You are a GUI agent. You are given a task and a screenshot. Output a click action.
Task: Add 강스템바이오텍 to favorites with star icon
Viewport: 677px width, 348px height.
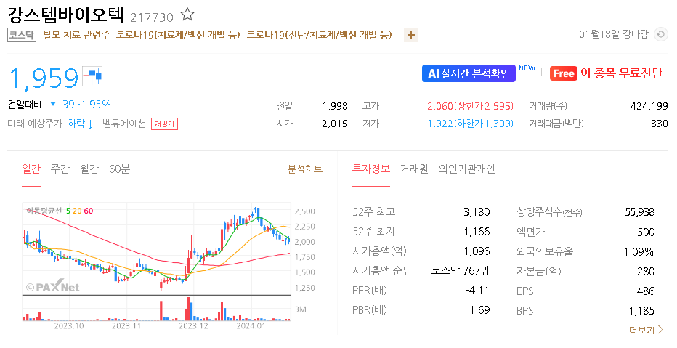point(187,15)
